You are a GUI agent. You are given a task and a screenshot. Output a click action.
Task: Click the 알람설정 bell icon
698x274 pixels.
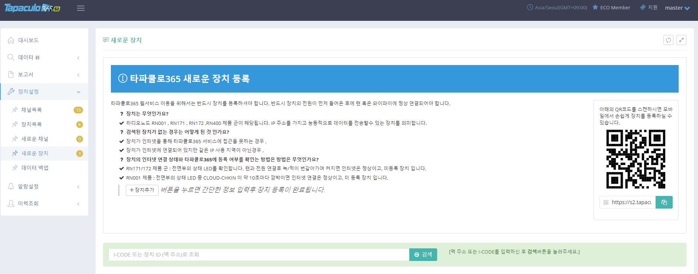point(11,186)
